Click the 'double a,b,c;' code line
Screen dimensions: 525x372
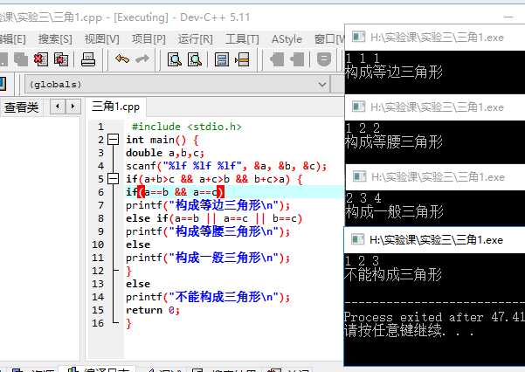(165, 153)
